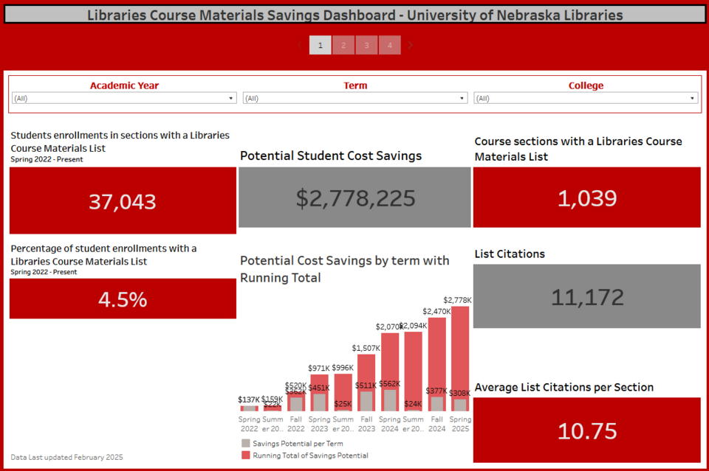Click the $308K per-term label
Image resolution: width=709 pixels, height=471 pixels.
[460, 393]
